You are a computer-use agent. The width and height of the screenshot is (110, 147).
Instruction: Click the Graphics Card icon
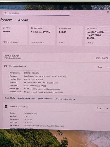click(x=32, y=28)
